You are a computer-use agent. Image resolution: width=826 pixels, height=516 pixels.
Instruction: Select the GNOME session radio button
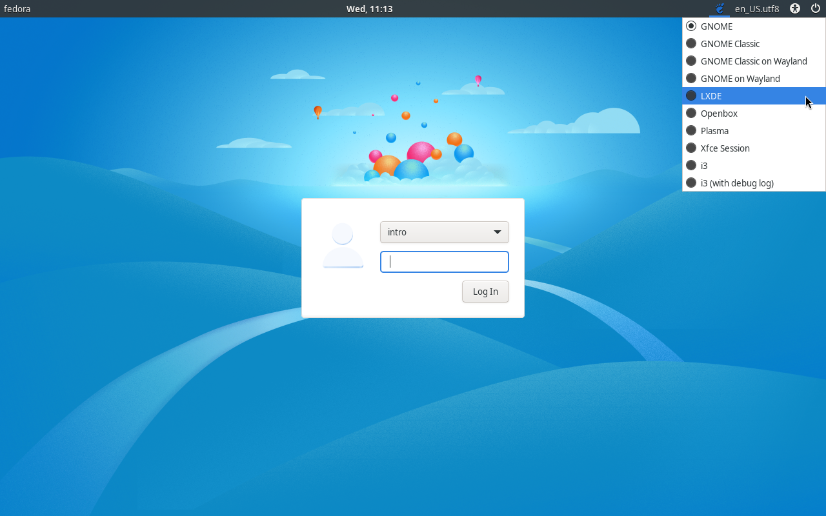tap(691, 26)
